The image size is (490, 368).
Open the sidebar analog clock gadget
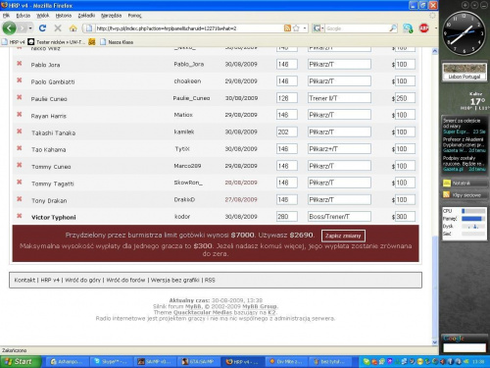464,33
